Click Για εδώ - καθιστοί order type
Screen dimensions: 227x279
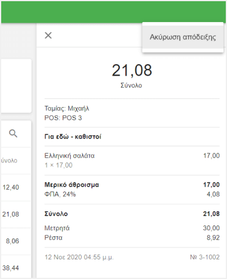[x=73, y=137]
